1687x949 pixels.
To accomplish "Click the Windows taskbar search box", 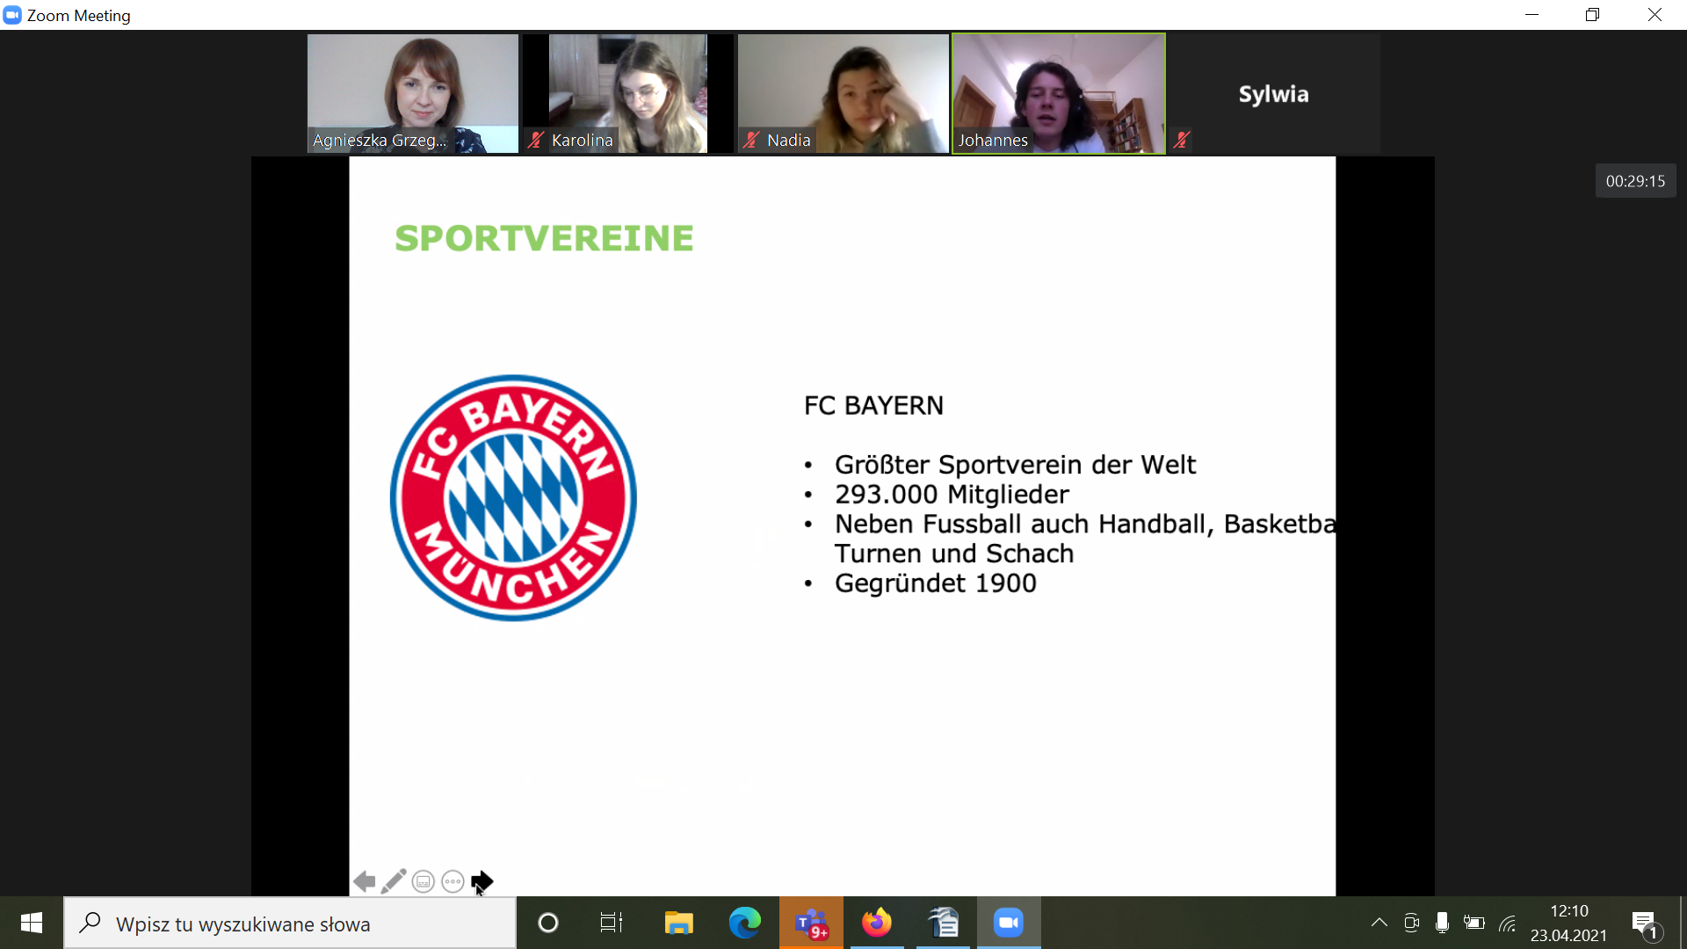I will pos(290,924).
